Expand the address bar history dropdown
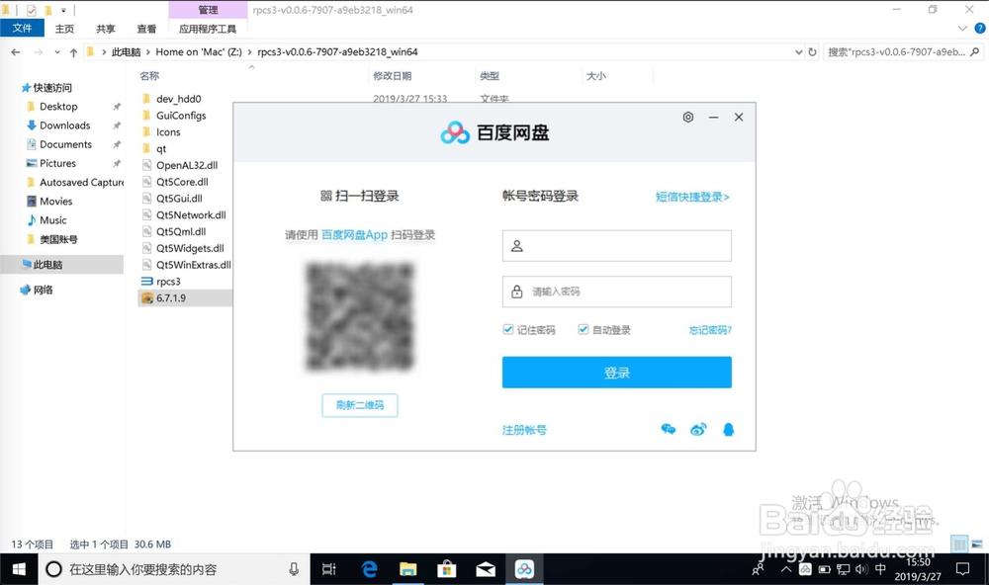Screen dimensions: 989x585 pyautogui.click(x=798, y=52)
